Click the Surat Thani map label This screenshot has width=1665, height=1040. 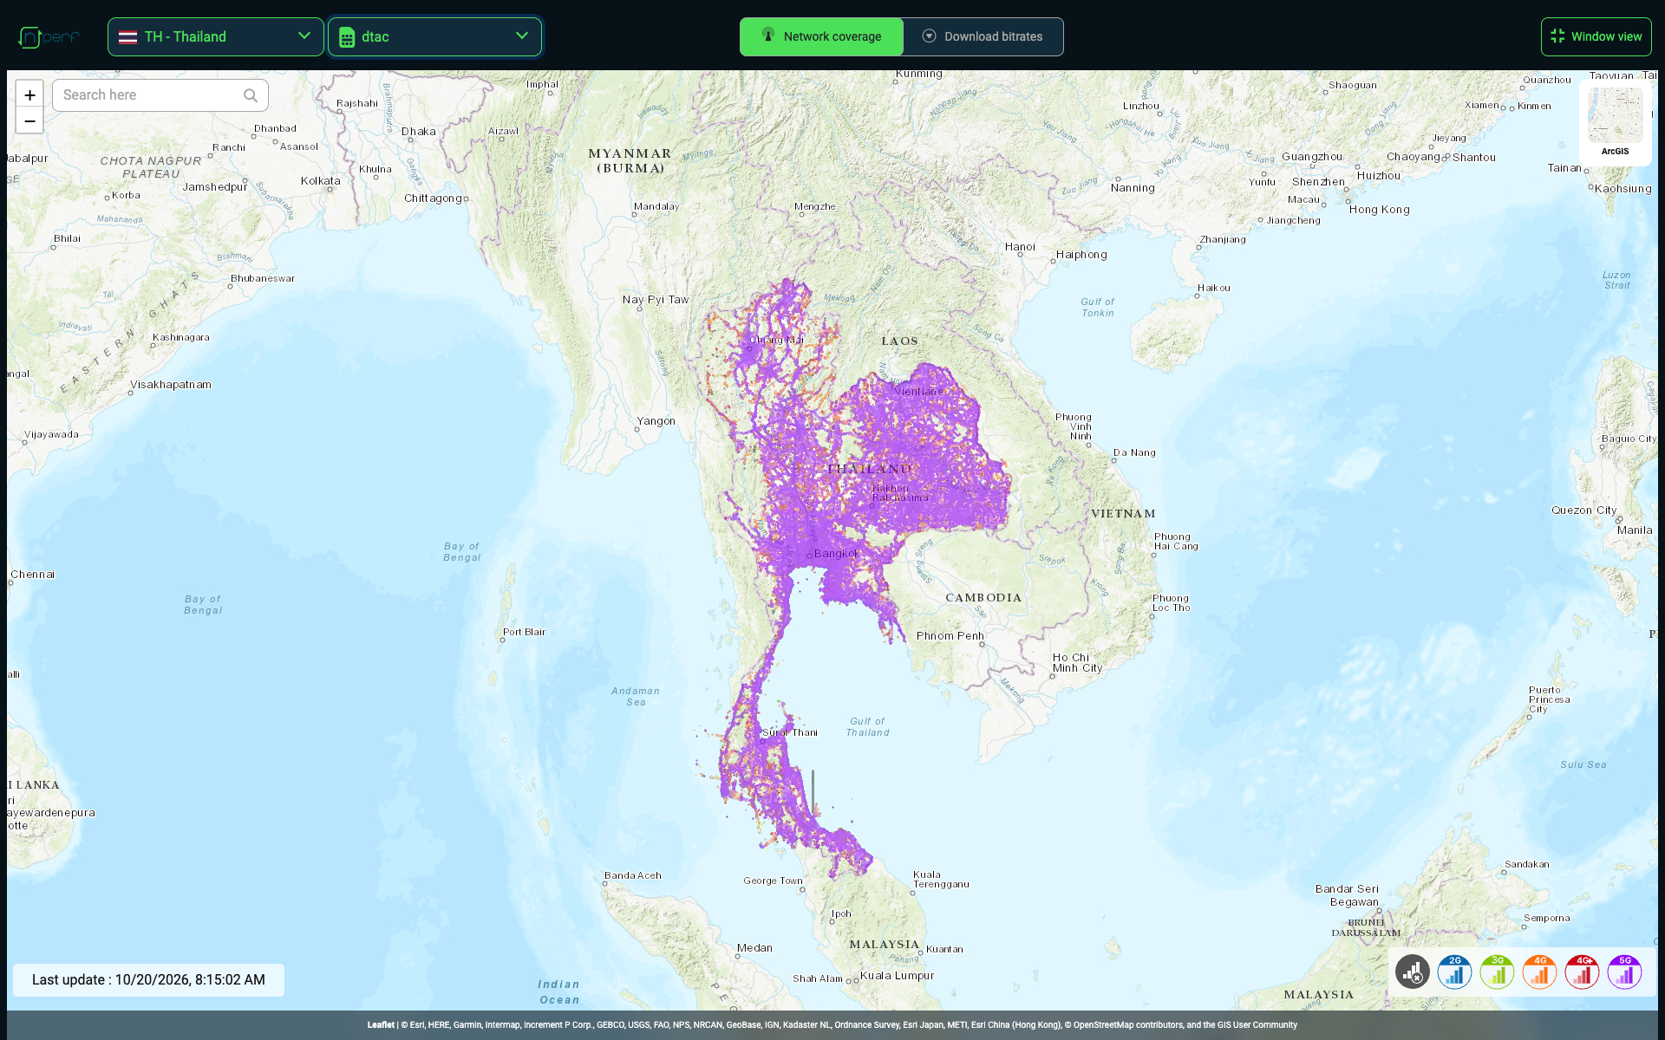pyautogui.click(x=790, y=732)
